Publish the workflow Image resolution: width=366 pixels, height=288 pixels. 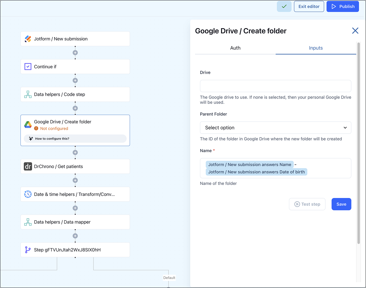[x=343, y=6]
